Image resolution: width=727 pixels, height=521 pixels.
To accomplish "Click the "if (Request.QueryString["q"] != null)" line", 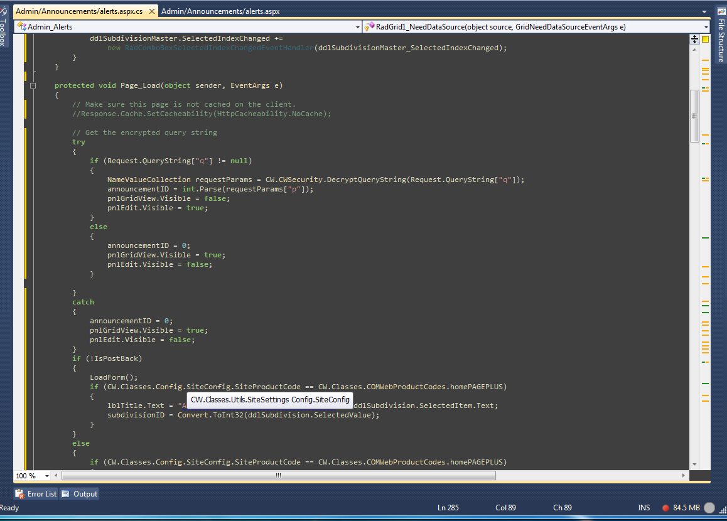I will (171, 161).
